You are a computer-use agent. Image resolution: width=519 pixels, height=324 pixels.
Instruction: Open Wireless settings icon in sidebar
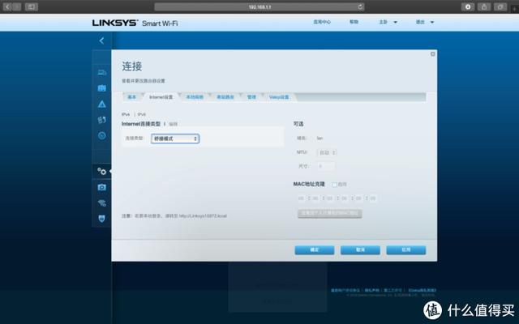[x=102, y=203]
